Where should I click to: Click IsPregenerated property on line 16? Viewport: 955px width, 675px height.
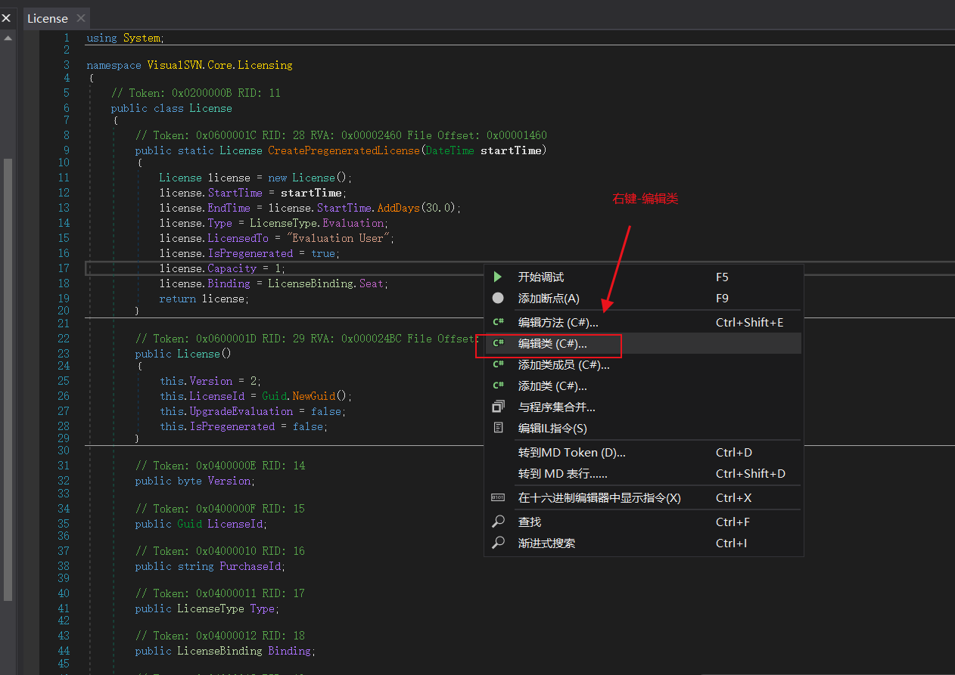250,253
